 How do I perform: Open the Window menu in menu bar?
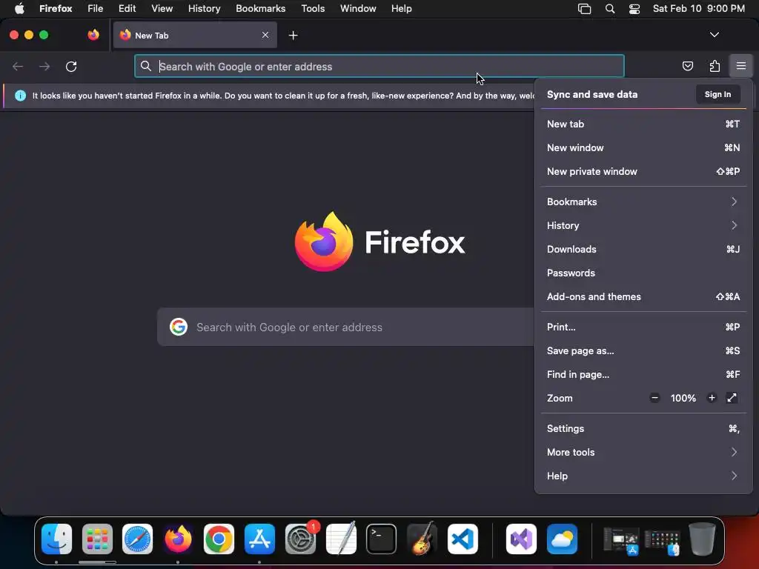[x=358, y=9]
